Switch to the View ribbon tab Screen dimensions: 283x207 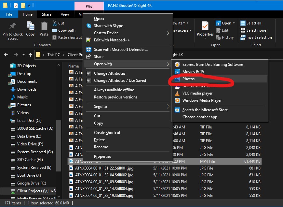(65, 14)
